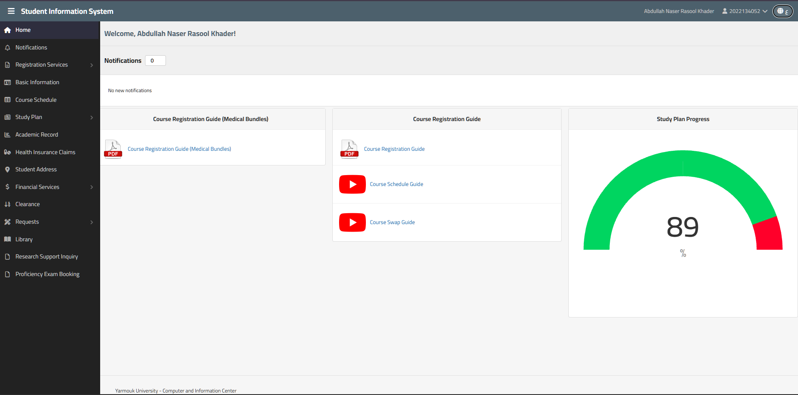
Task: Switch language with the globe button
Action: (x=783, y=11)
